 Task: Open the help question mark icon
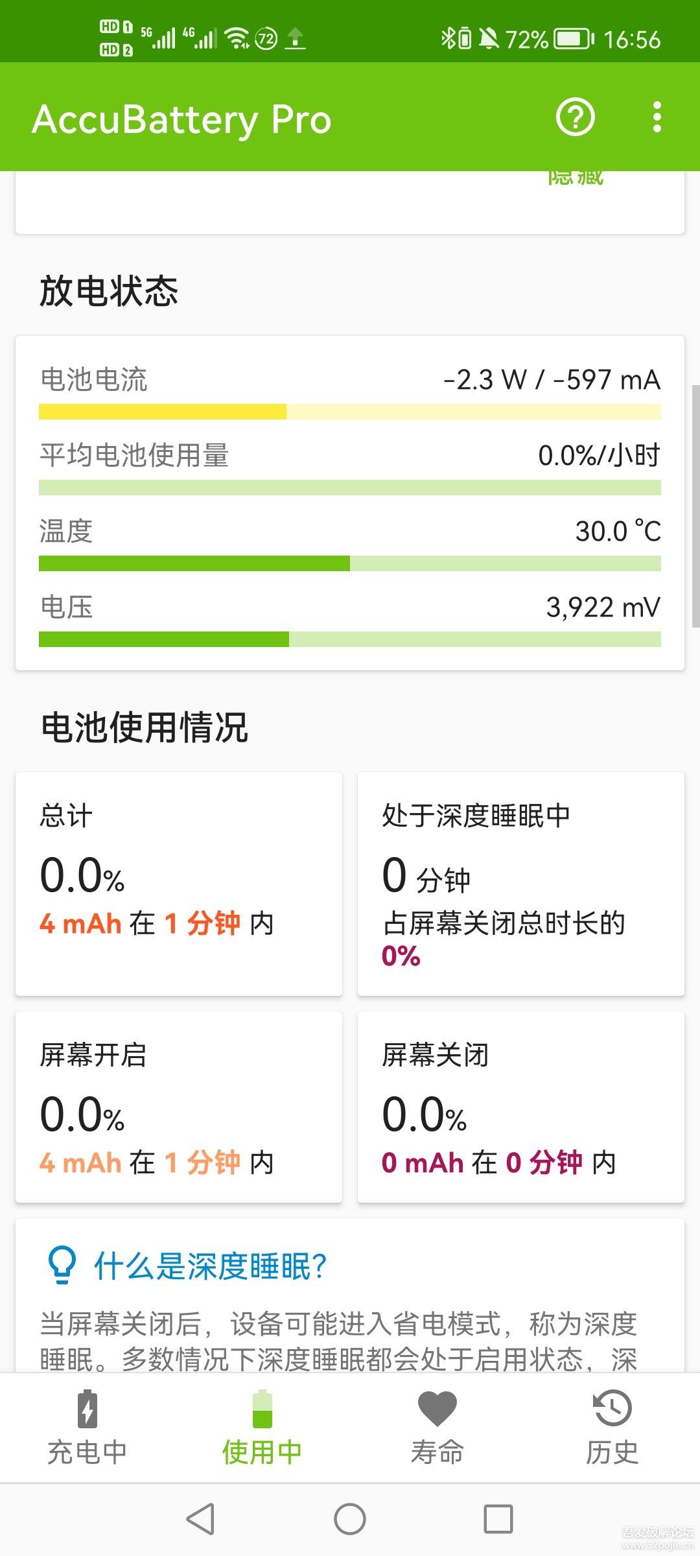click(x=575, y=117)
